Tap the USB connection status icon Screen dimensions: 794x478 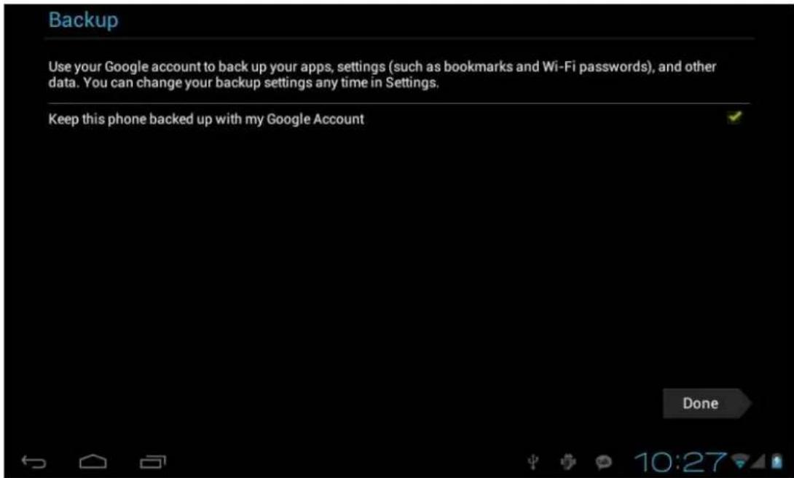coord(532,462)
